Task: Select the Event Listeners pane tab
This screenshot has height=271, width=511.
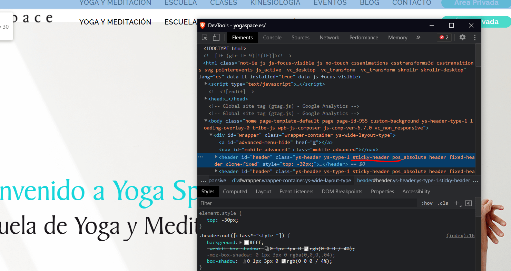Action: pyautogui.click(x=296, y=192)
